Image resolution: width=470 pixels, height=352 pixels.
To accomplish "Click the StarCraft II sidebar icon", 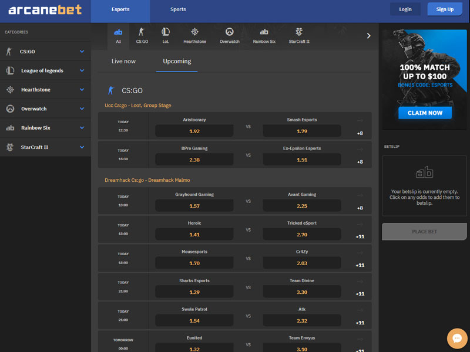I will click(x=10, y=147).
